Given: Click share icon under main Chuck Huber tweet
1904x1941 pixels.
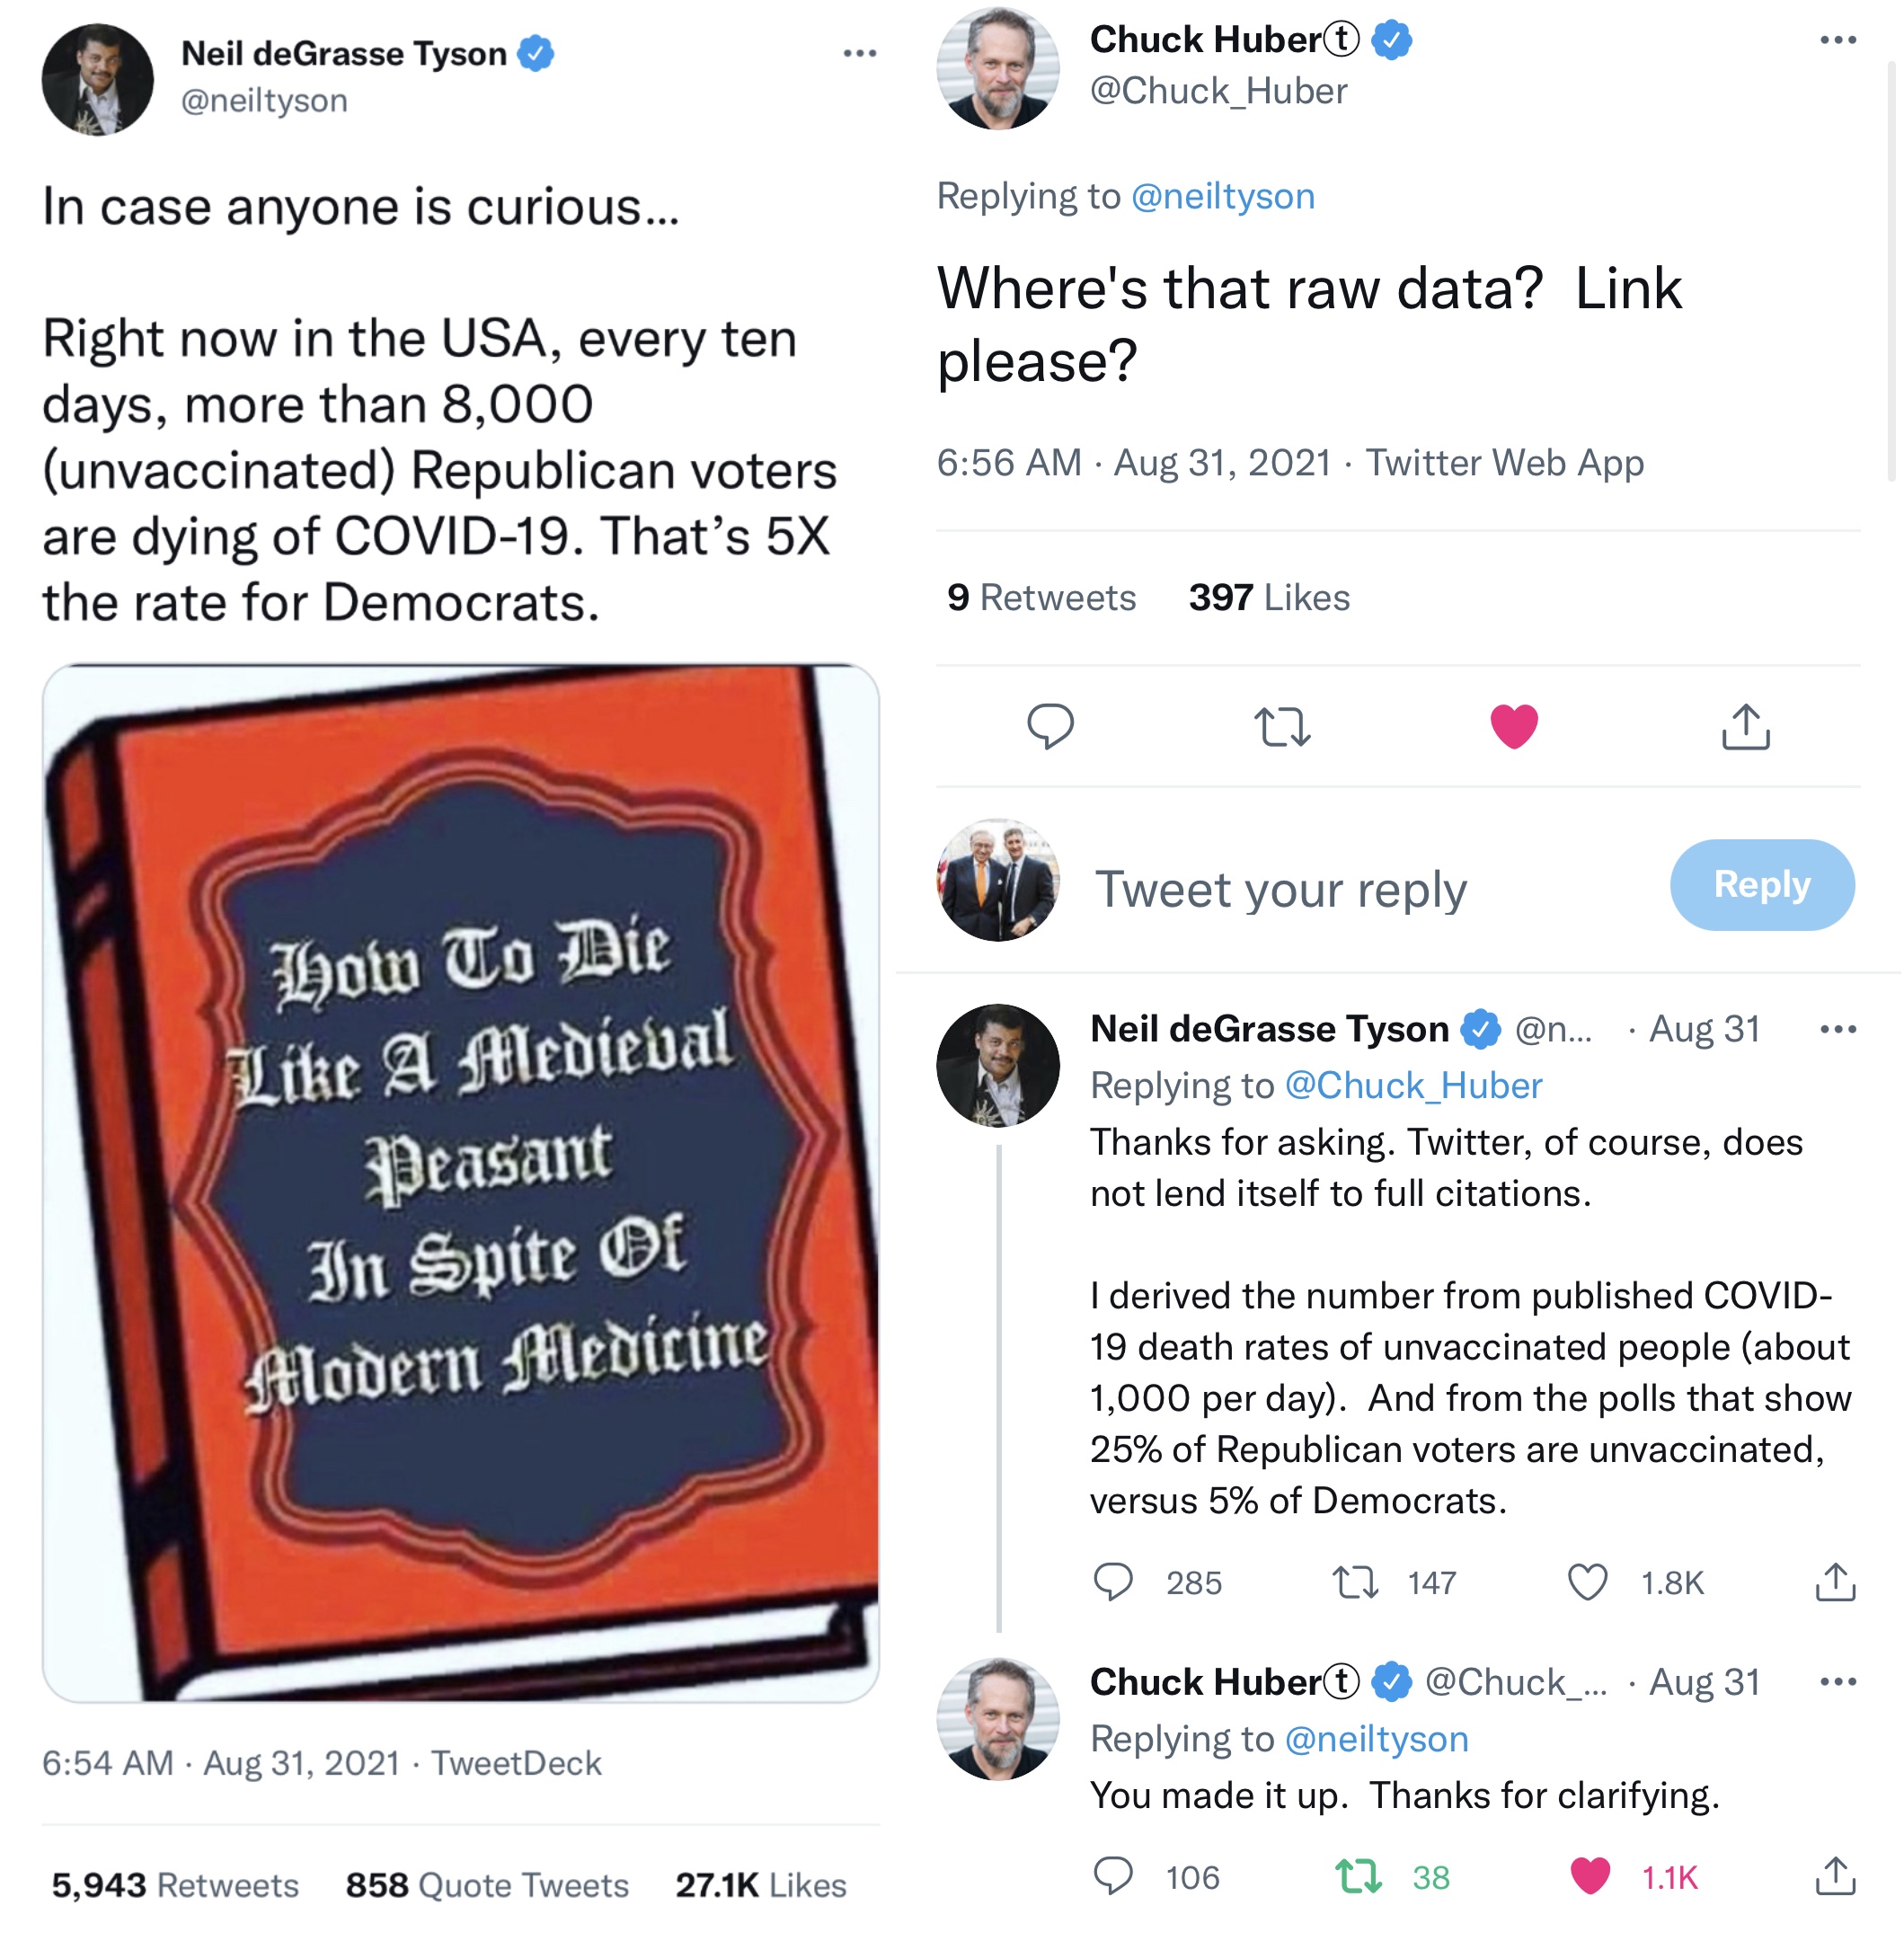Looking at the screenshot, I should (x=1746, y=726).
